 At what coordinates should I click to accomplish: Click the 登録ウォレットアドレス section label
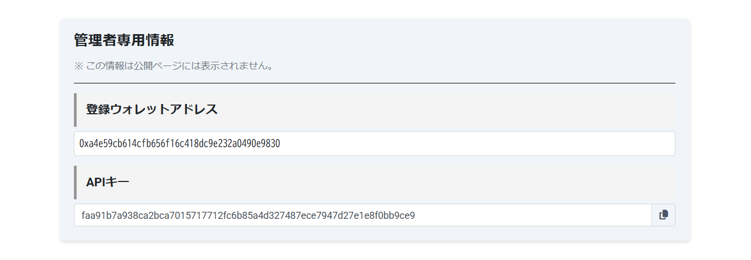152,109
